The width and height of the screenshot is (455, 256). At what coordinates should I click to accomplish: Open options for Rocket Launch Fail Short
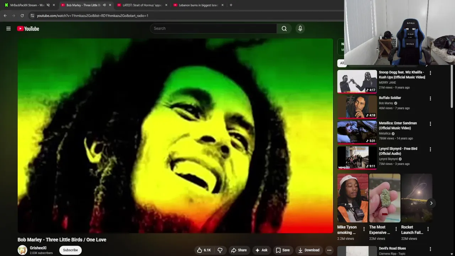pos(428,229)
